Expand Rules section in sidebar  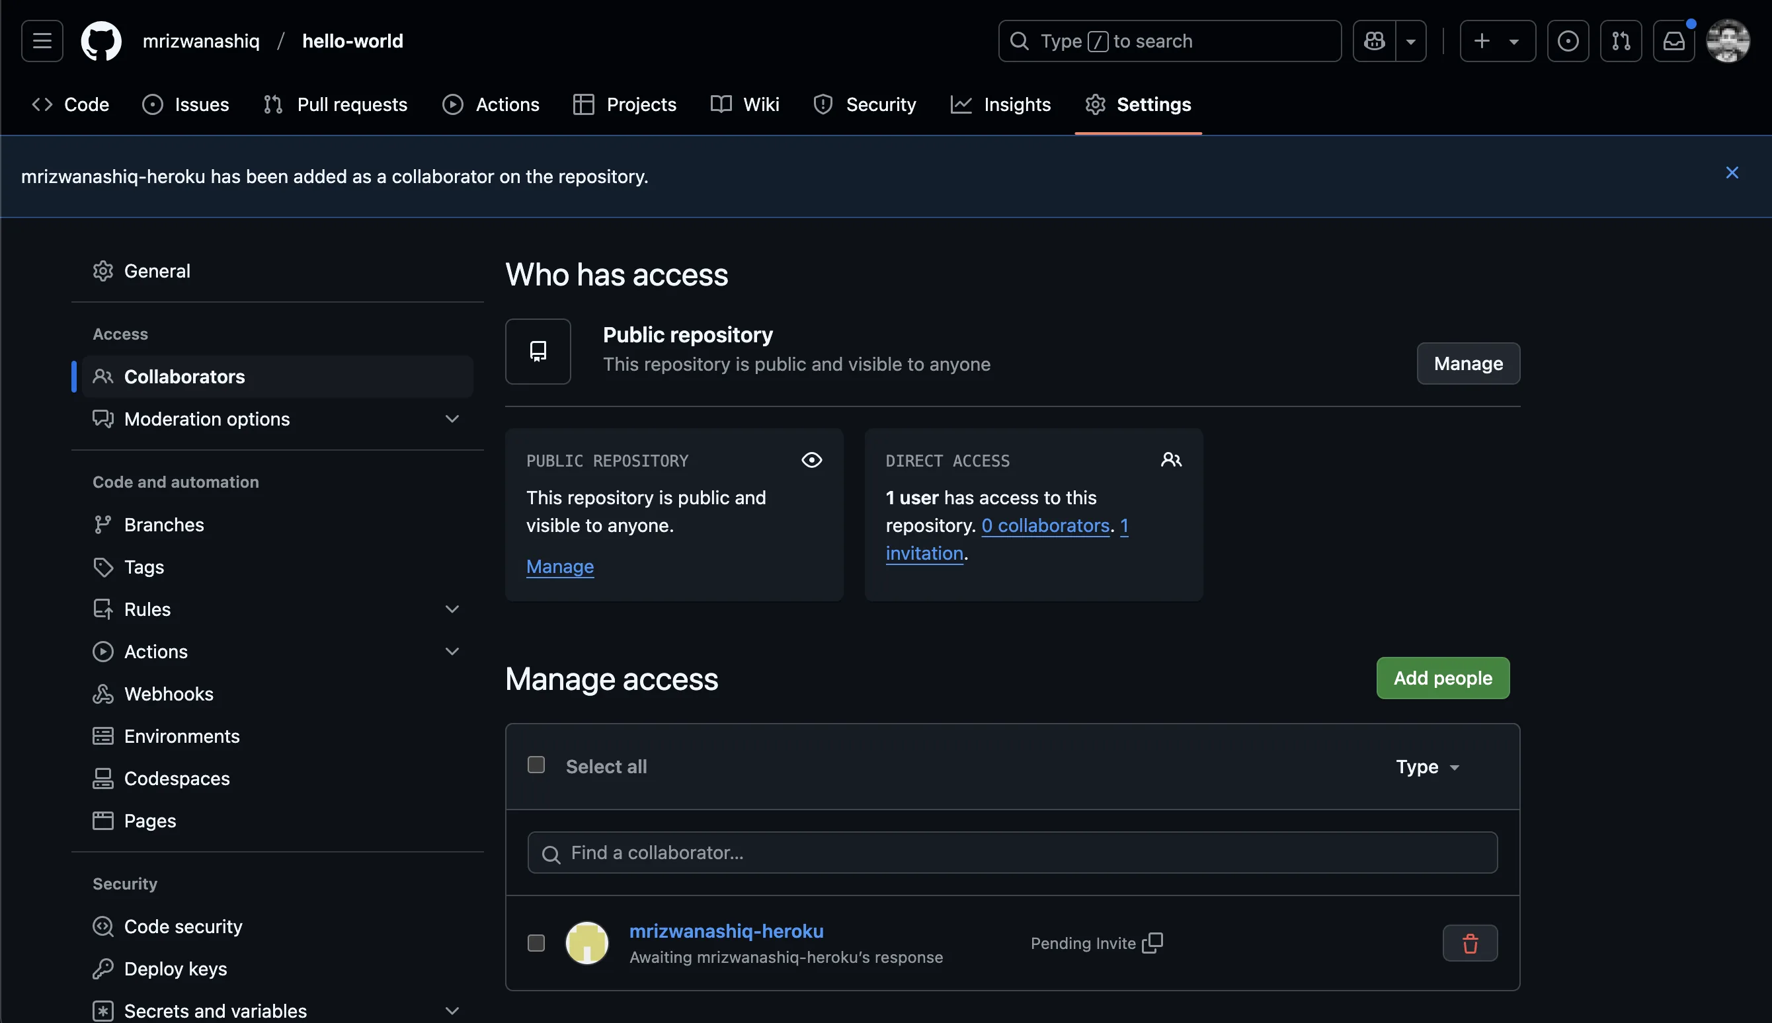[x=278, y=609]
